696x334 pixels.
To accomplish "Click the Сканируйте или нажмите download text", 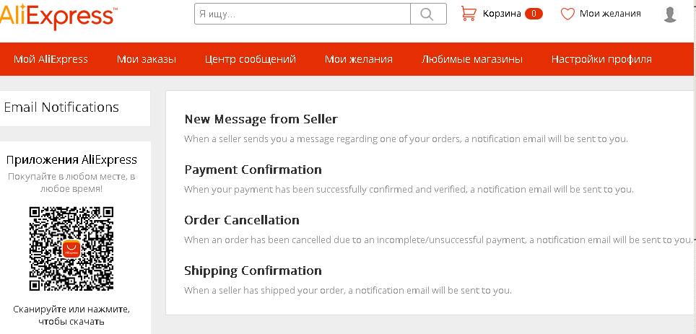I will (x=71, y=315).
